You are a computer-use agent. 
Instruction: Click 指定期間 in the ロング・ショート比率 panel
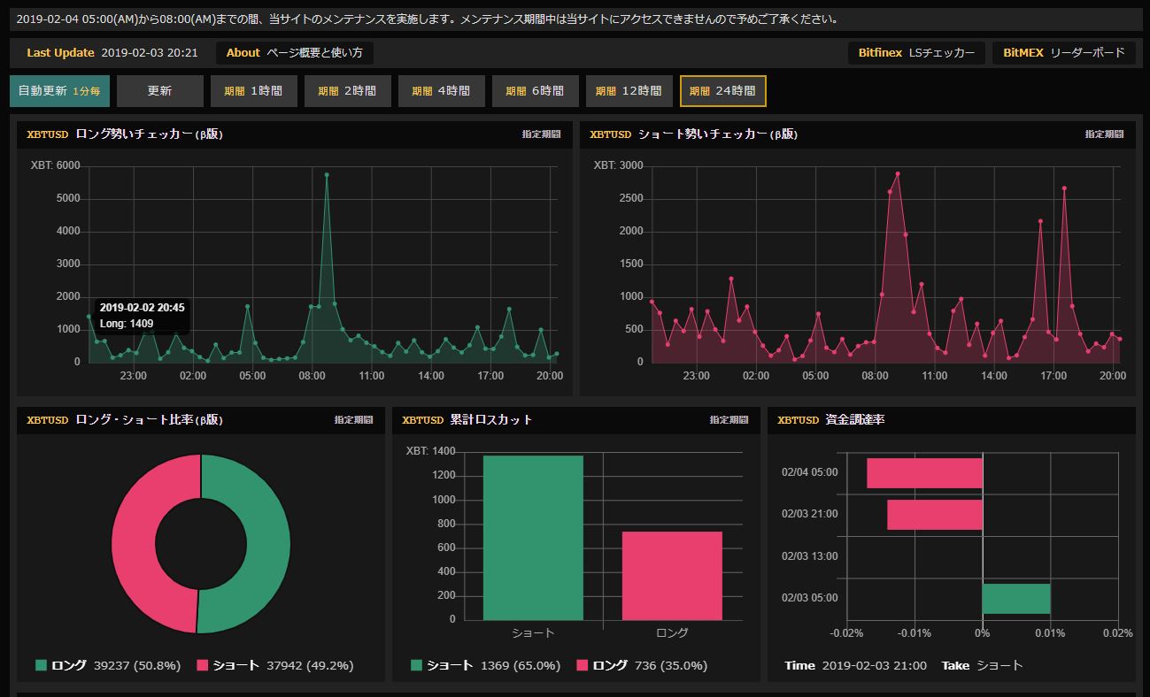coord(353,420)
